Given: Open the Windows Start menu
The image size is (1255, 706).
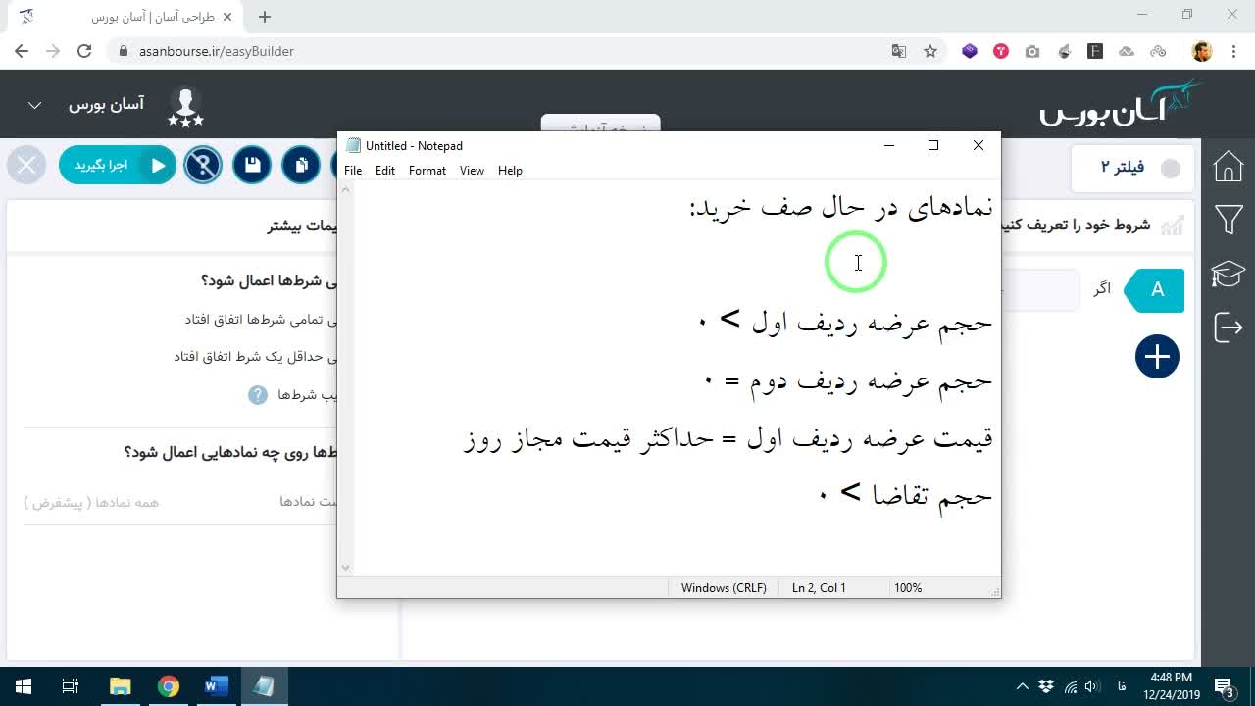Looking at the screenshot, I should [24, 686].
